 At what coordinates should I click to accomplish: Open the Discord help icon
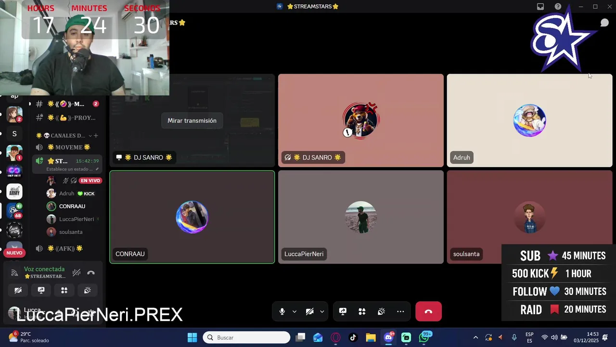click(x=558, y=7)
